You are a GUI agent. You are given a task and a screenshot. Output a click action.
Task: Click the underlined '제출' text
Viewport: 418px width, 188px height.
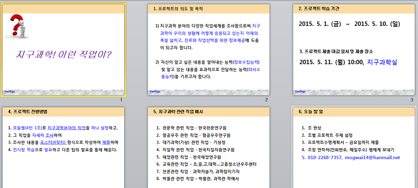click(107, 142)
